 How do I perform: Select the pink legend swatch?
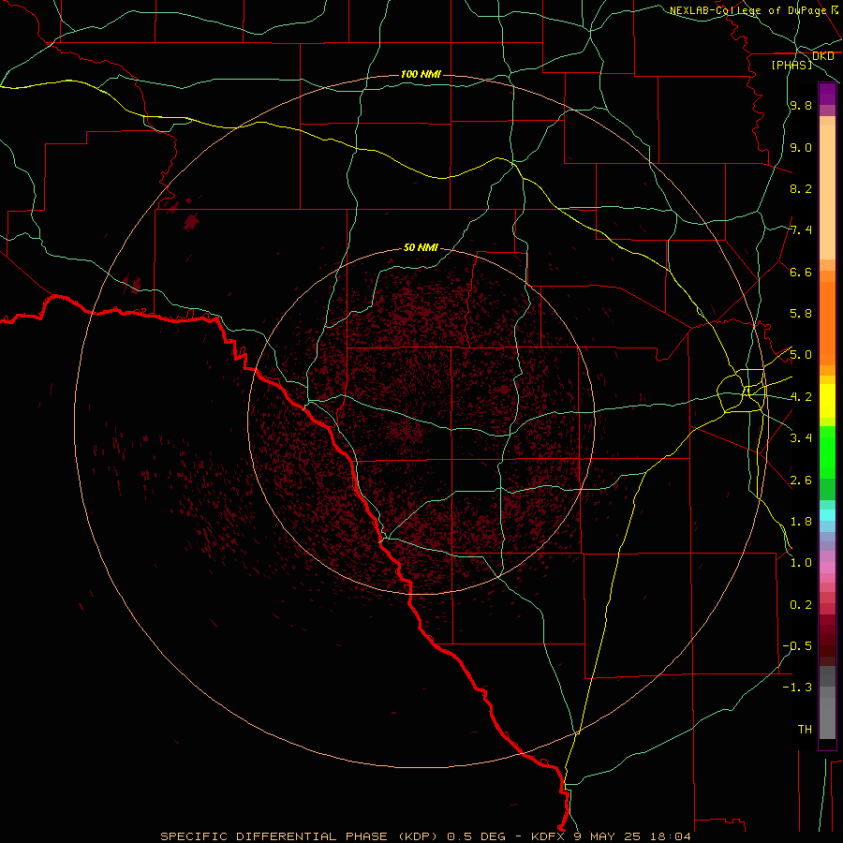pyautogui.click(x=827, y=568)
